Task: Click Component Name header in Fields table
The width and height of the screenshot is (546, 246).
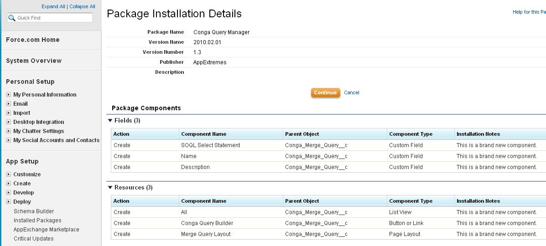Action: (x=204, y=134)
